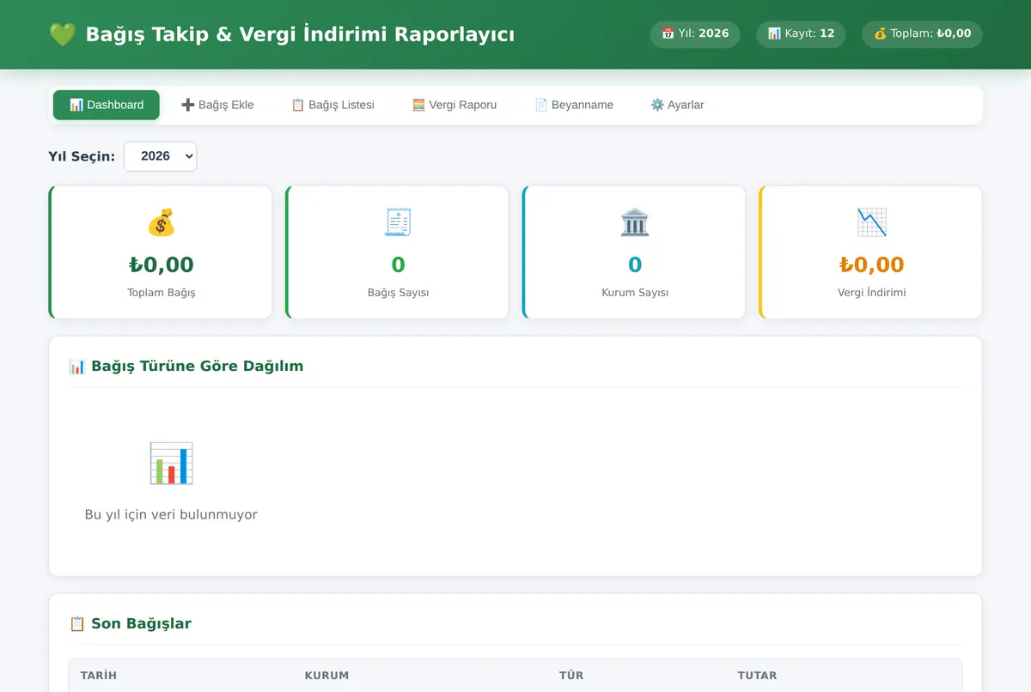The width and height of the screenshot is (1031, 692).
Task: Click the KURUM column header
Action: pyautogui.click(x=326, y=676)
